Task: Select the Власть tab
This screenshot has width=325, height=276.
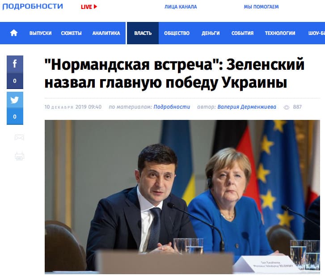Action: [143, 33]
